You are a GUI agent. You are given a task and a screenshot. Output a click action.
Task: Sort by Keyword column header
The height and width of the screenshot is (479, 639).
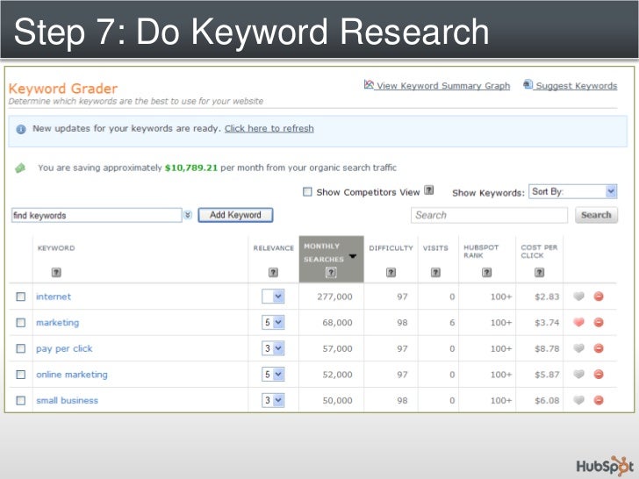[x=56, y=248]
